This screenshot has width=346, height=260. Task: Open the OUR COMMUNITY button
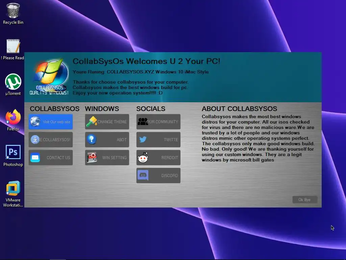coord(158,122)
